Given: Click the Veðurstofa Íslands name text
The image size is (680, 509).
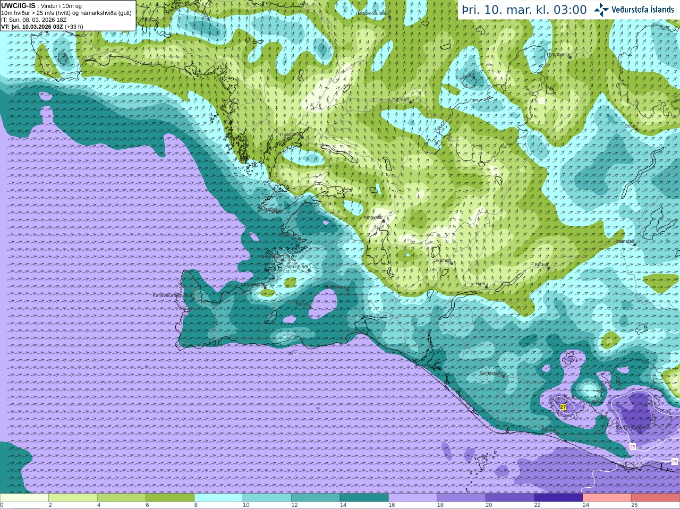Looking at the screenshot, I should tap(642, 10).
